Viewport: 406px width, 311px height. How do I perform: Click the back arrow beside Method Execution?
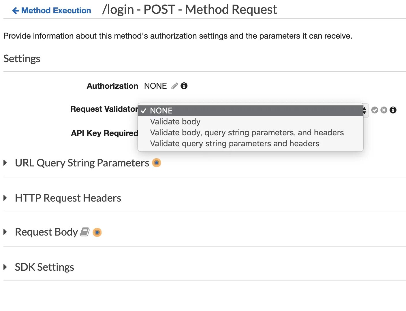[15, 11]
